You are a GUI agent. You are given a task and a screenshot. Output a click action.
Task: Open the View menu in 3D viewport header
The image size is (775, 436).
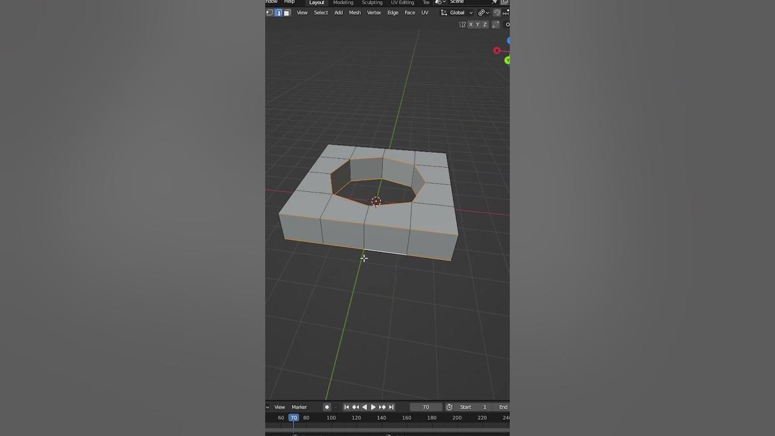pyautogui.click(x=302, y=13)
